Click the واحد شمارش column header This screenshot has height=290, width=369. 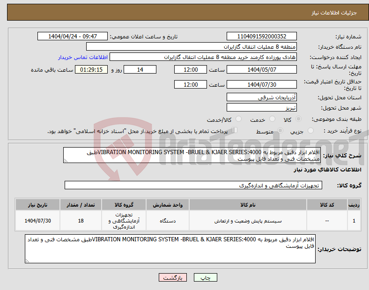point(168,205)
